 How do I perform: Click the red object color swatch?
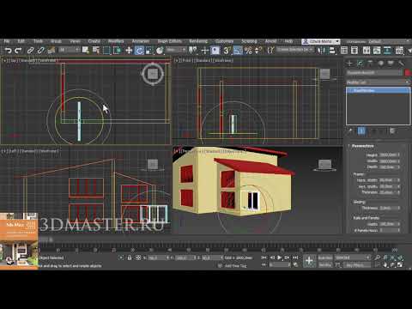[x=408, y=73]
